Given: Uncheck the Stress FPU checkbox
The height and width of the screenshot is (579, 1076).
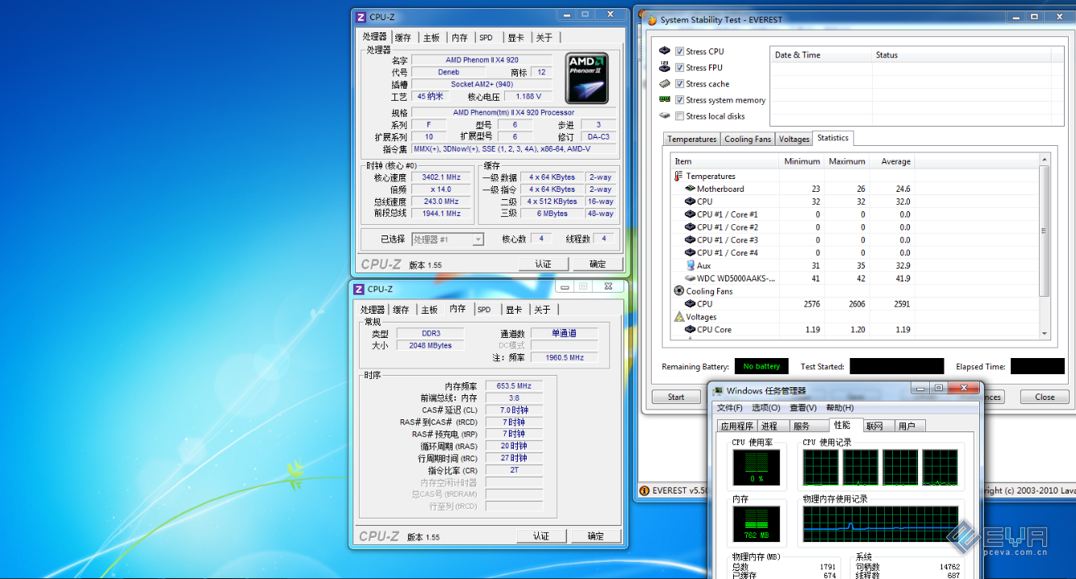Looking at the screenshot, I should [680, 68].
